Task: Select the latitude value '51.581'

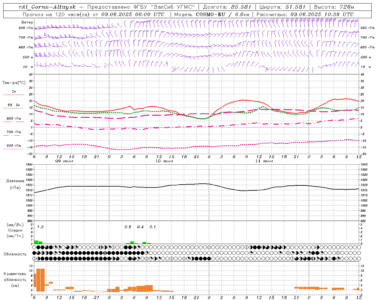Action: tap(295, 7)
